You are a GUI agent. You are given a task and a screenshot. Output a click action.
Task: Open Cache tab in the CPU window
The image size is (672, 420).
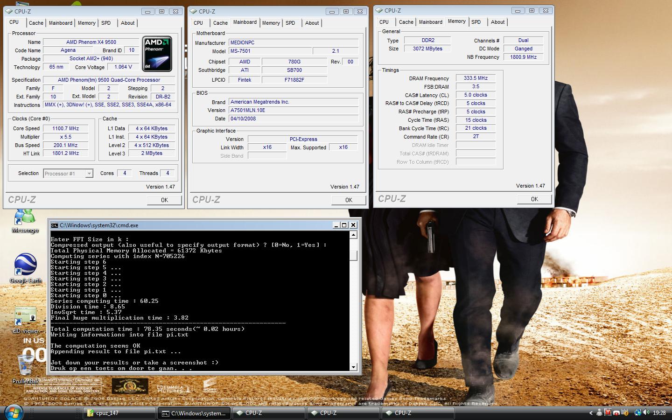click(x=36, y=23)
